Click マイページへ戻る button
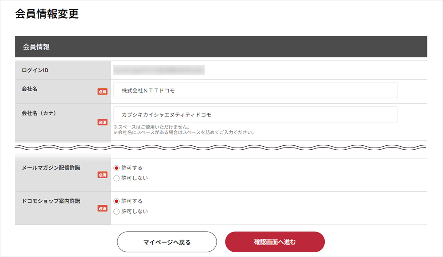 167,242
